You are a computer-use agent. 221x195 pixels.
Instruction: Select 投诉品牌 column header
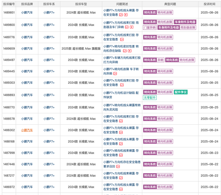coord(27,4)
